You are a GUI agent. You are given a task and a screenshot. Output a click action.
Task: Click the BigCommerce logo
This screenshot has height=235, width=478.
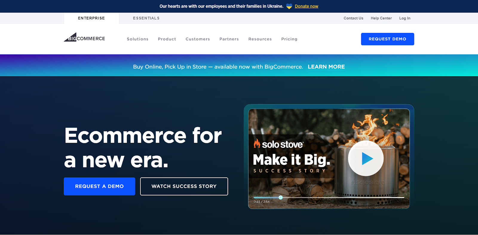coord(85,37)
